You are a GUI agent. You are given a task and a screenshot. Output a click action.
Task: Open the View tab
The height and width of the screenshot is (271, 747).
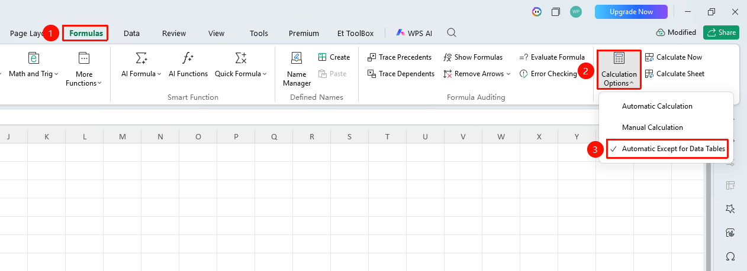click(216, 33)
